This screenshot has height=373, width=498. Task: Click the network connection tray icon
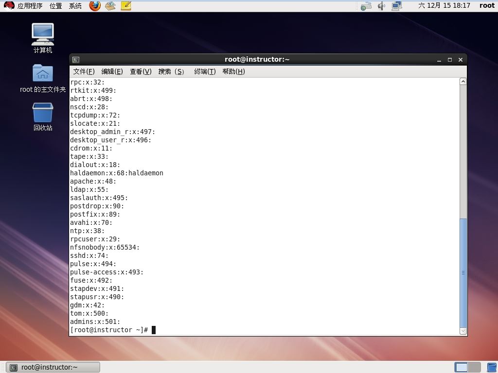397,6
